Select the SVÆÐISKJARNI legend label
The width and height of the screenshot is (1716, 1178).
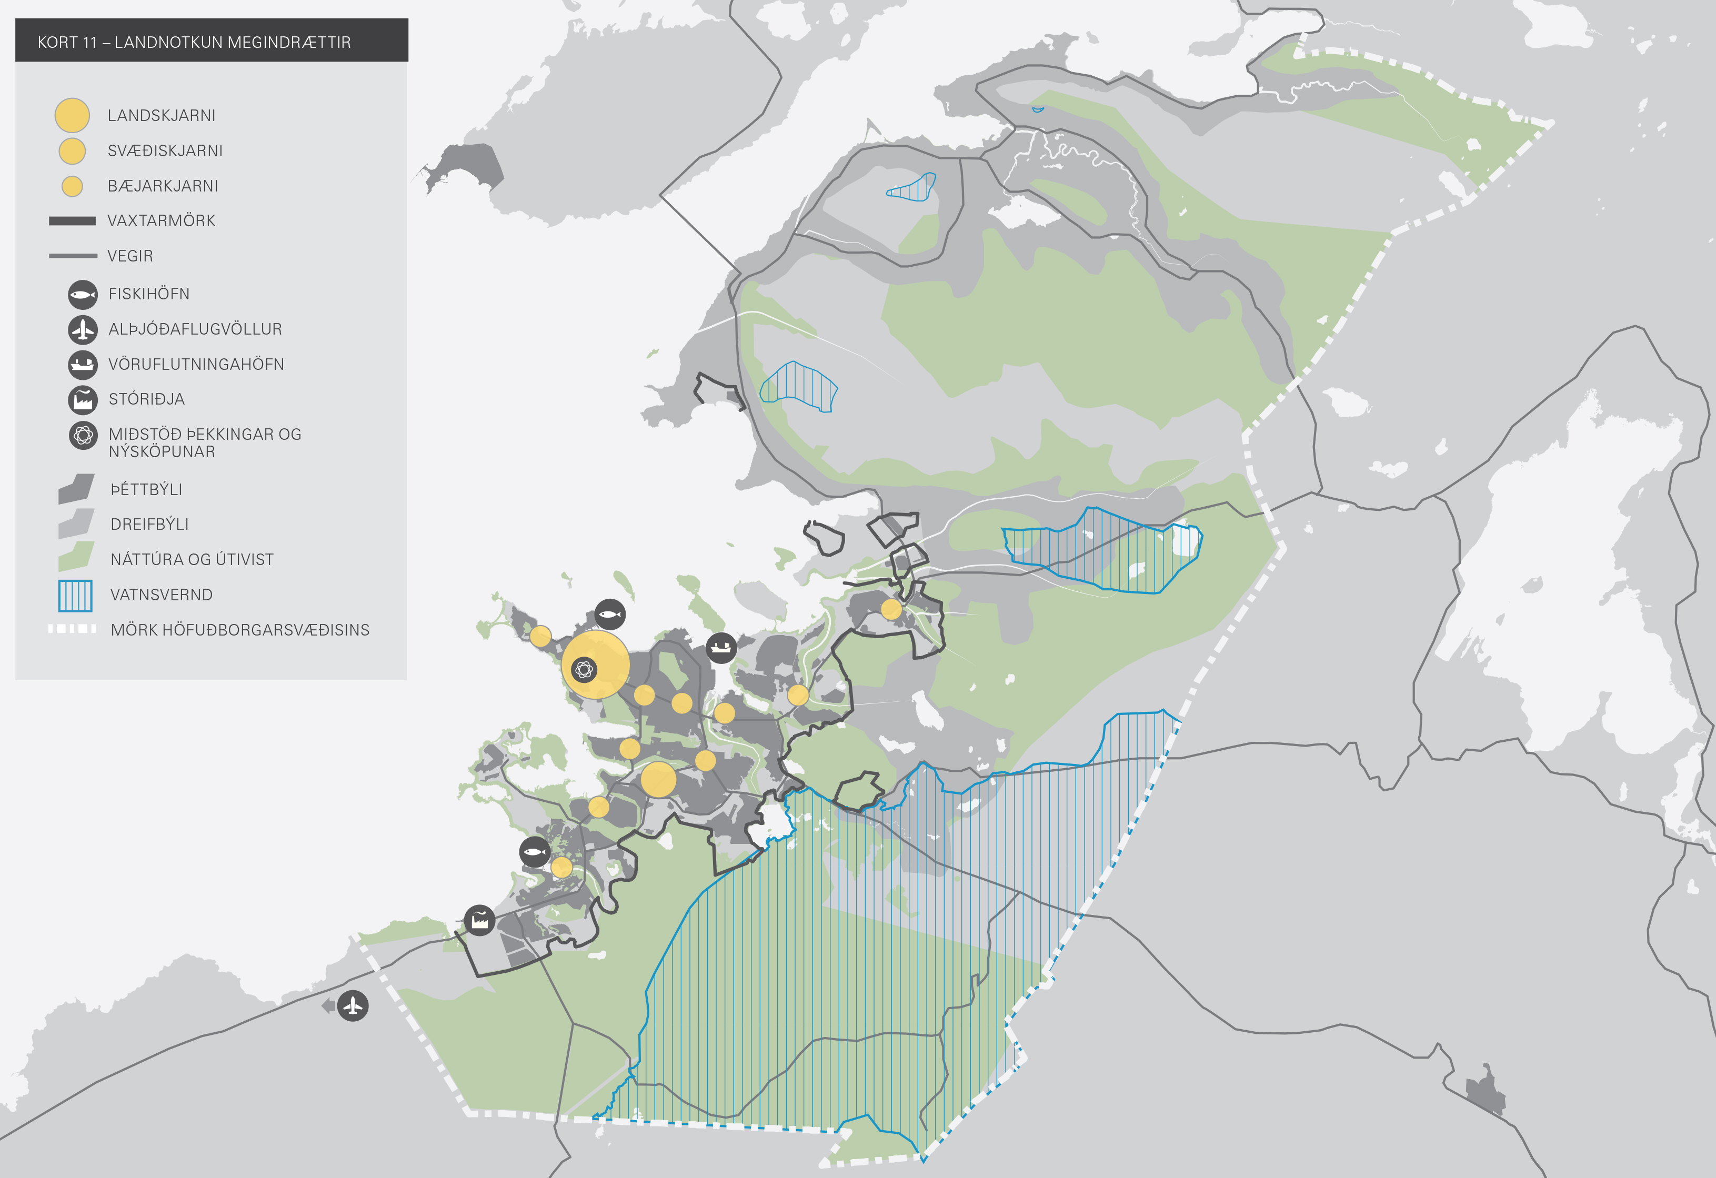165,150
